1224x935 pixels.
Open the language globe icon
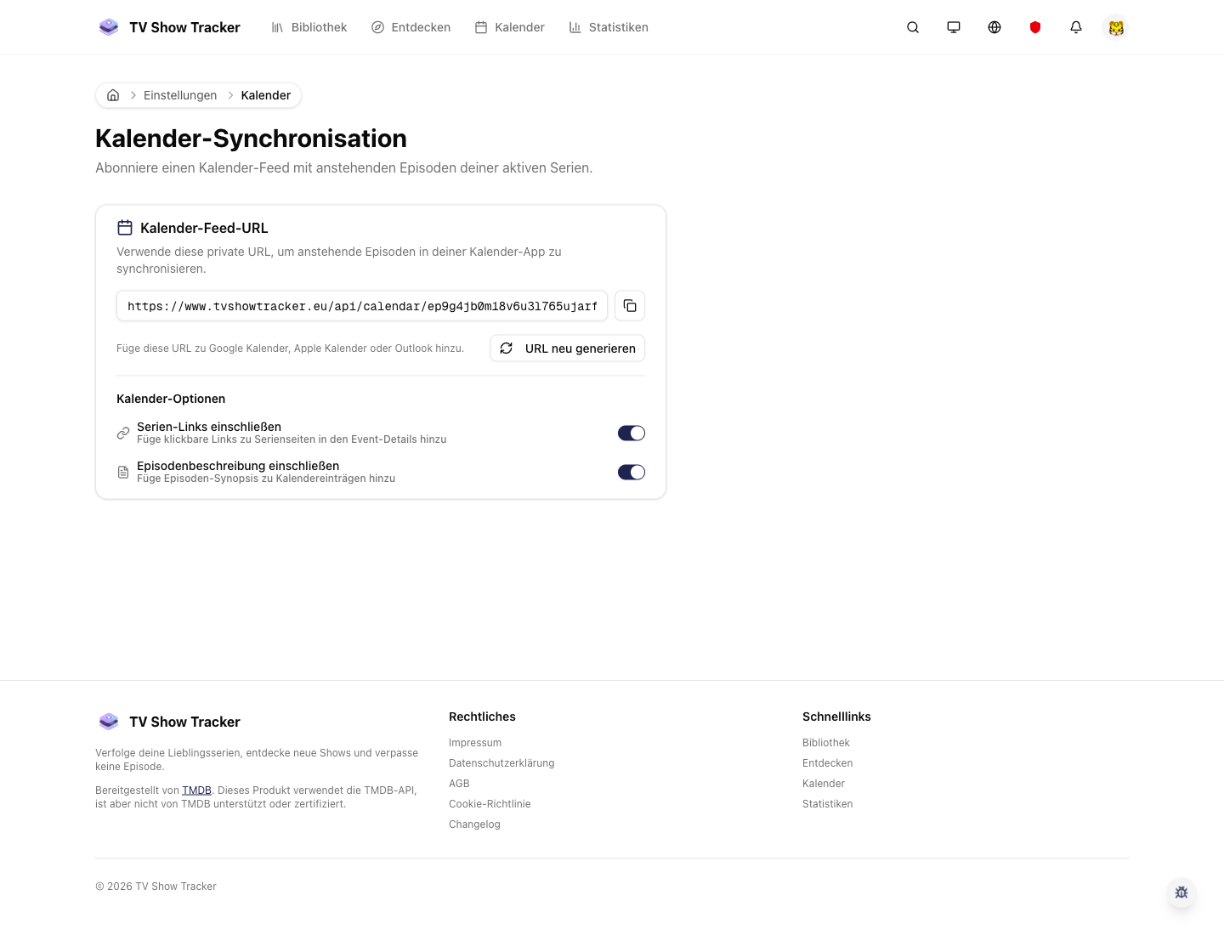coord(994,27)
